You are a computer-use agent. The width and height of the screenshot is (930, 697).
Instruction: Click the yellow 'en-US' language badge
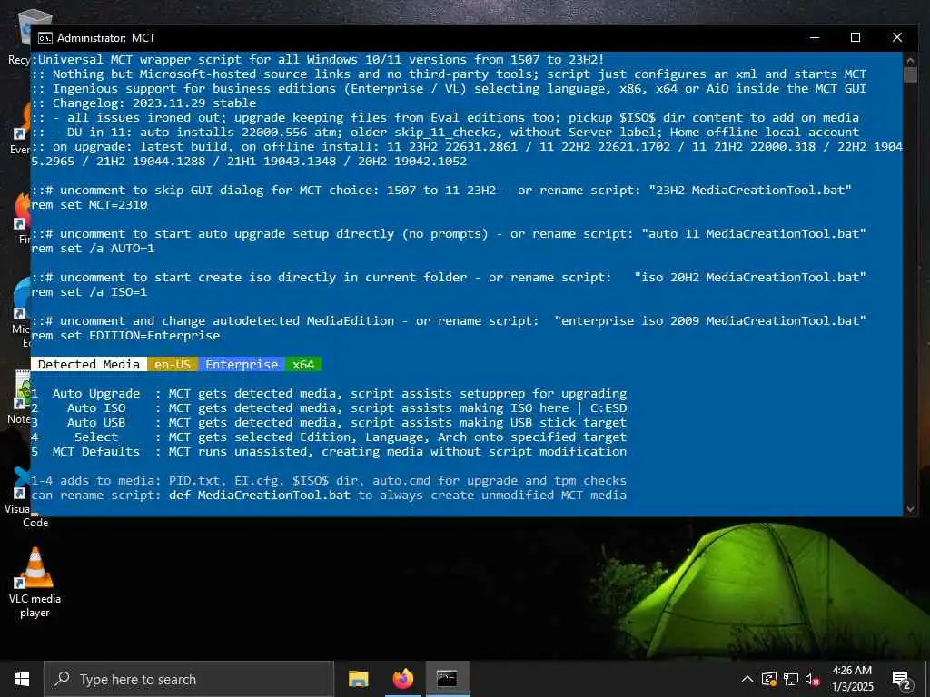pyautogui.click(x=173, y=364)
